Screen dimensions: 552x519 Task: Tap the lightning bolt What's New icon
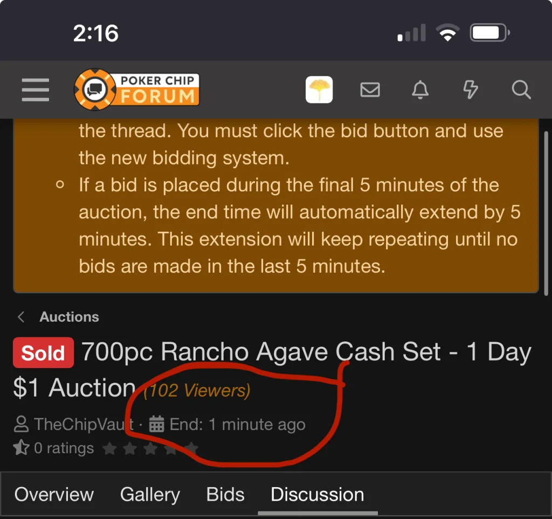pos(471,89)
